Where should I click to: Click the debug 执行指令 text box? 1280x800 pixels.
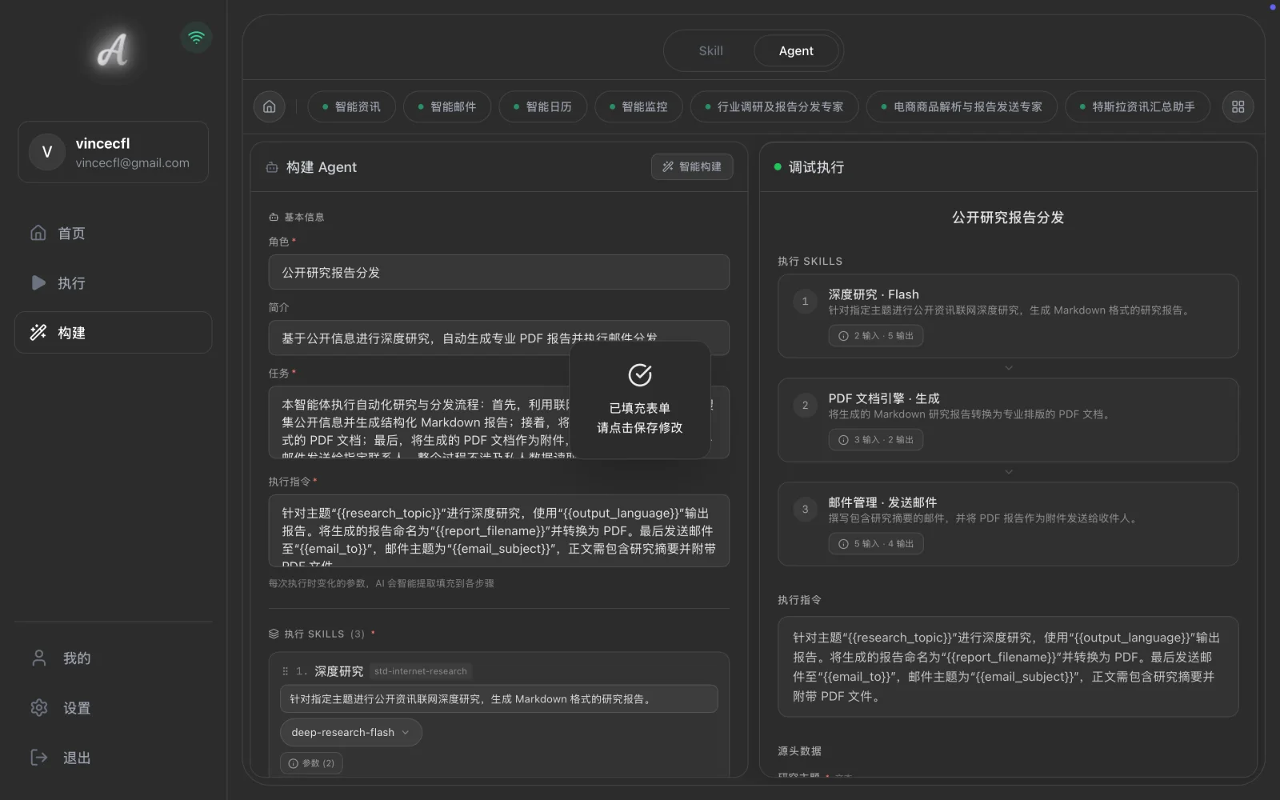(x=1008, y=666)
